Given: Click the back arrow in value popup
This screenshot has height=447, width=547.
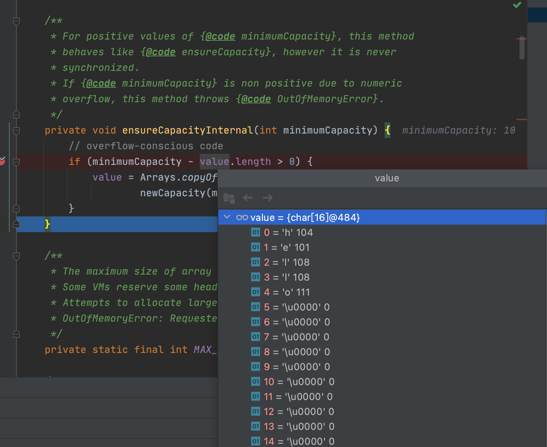Looking at the screenshot, I should pyautogui.click(x=248, y=198).
